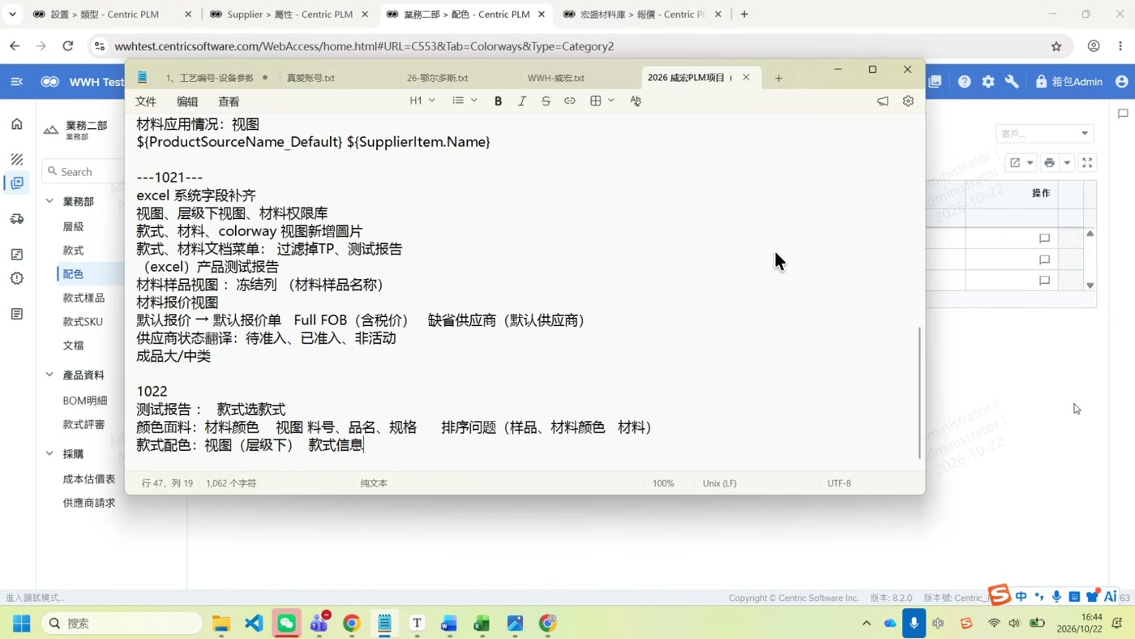Open the Centric PLM help icon
This screenshot has height=639, width=1135.
point(964,82)
